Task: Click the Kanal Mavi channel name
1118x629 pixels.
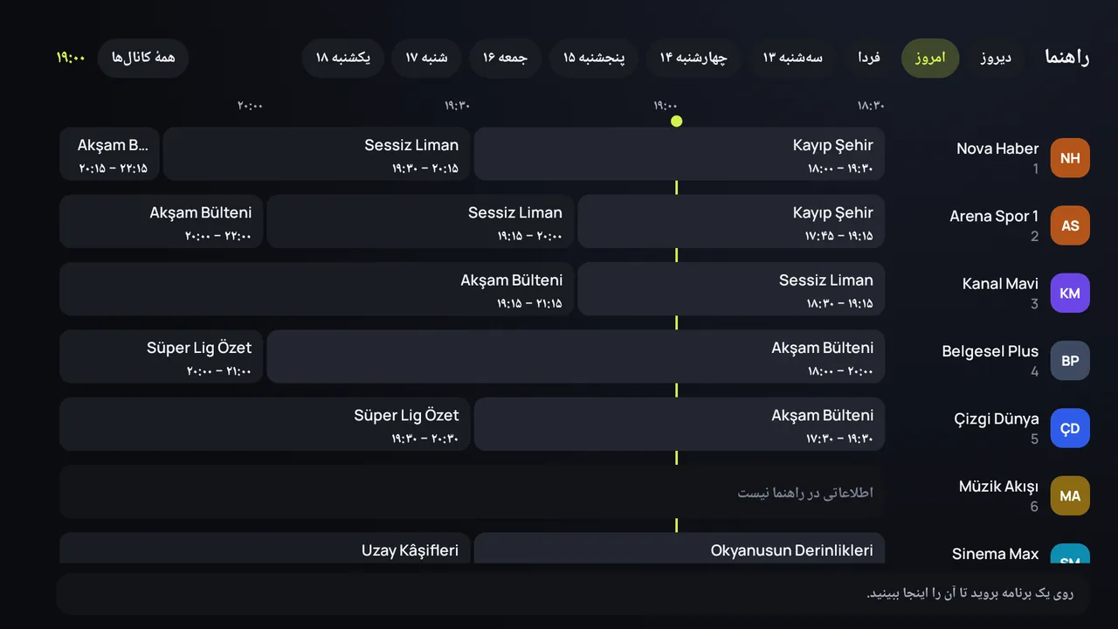Action: (x=1000, y=283)
